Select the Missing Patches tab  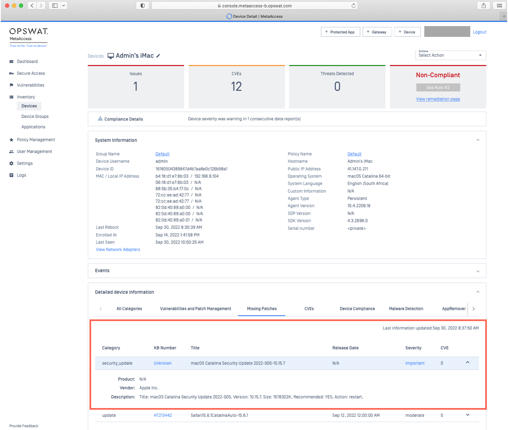click(x=262, y=309)
